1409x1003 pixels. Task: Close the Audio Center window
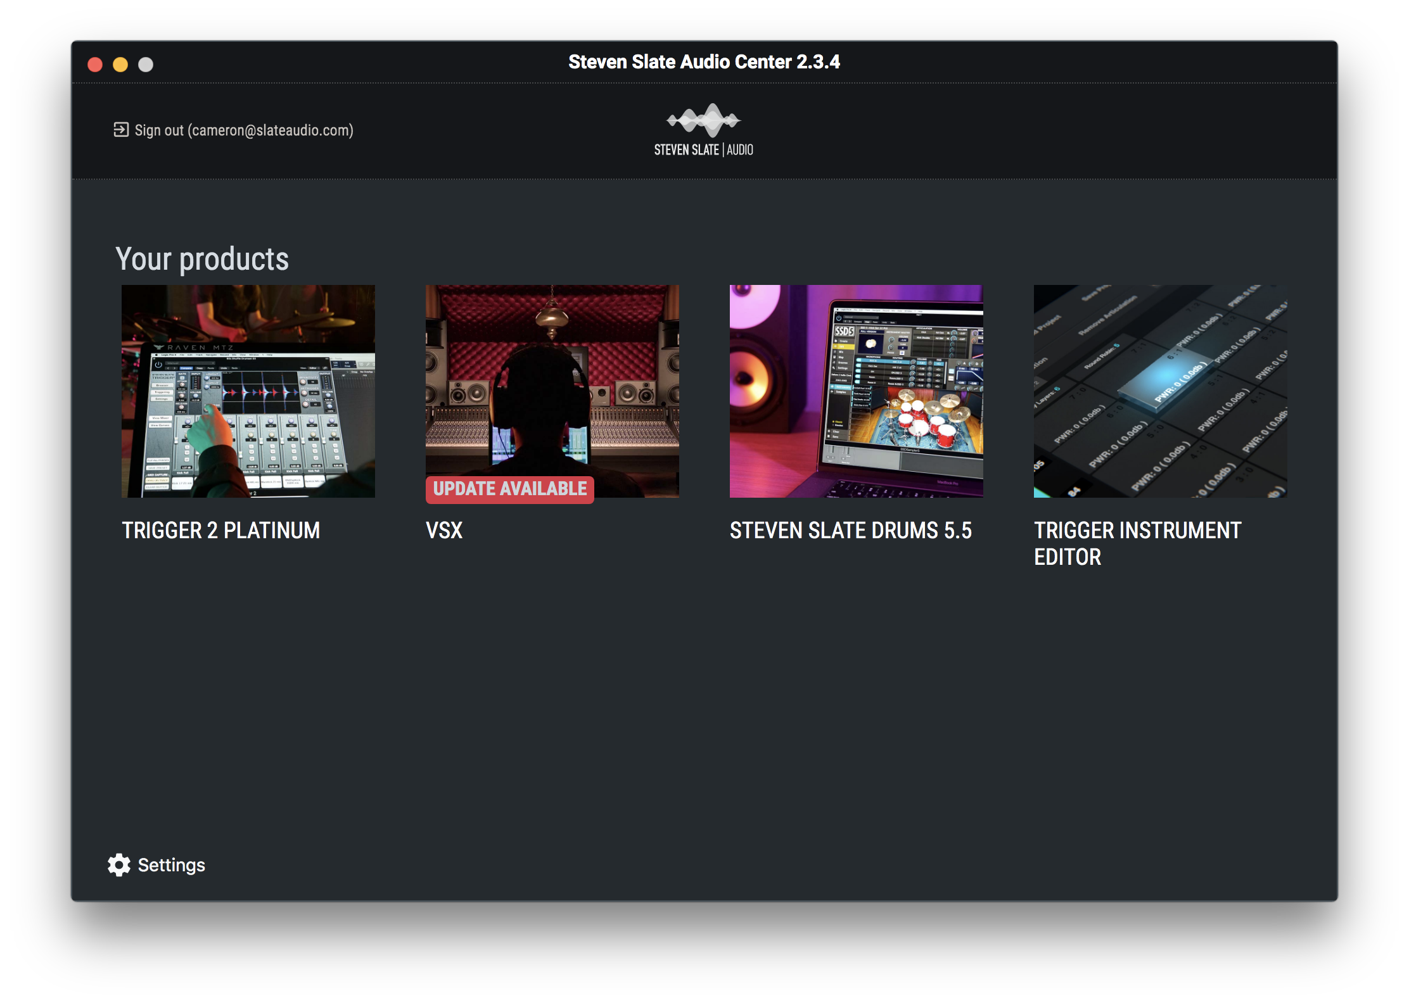click(x=95, y=65)
